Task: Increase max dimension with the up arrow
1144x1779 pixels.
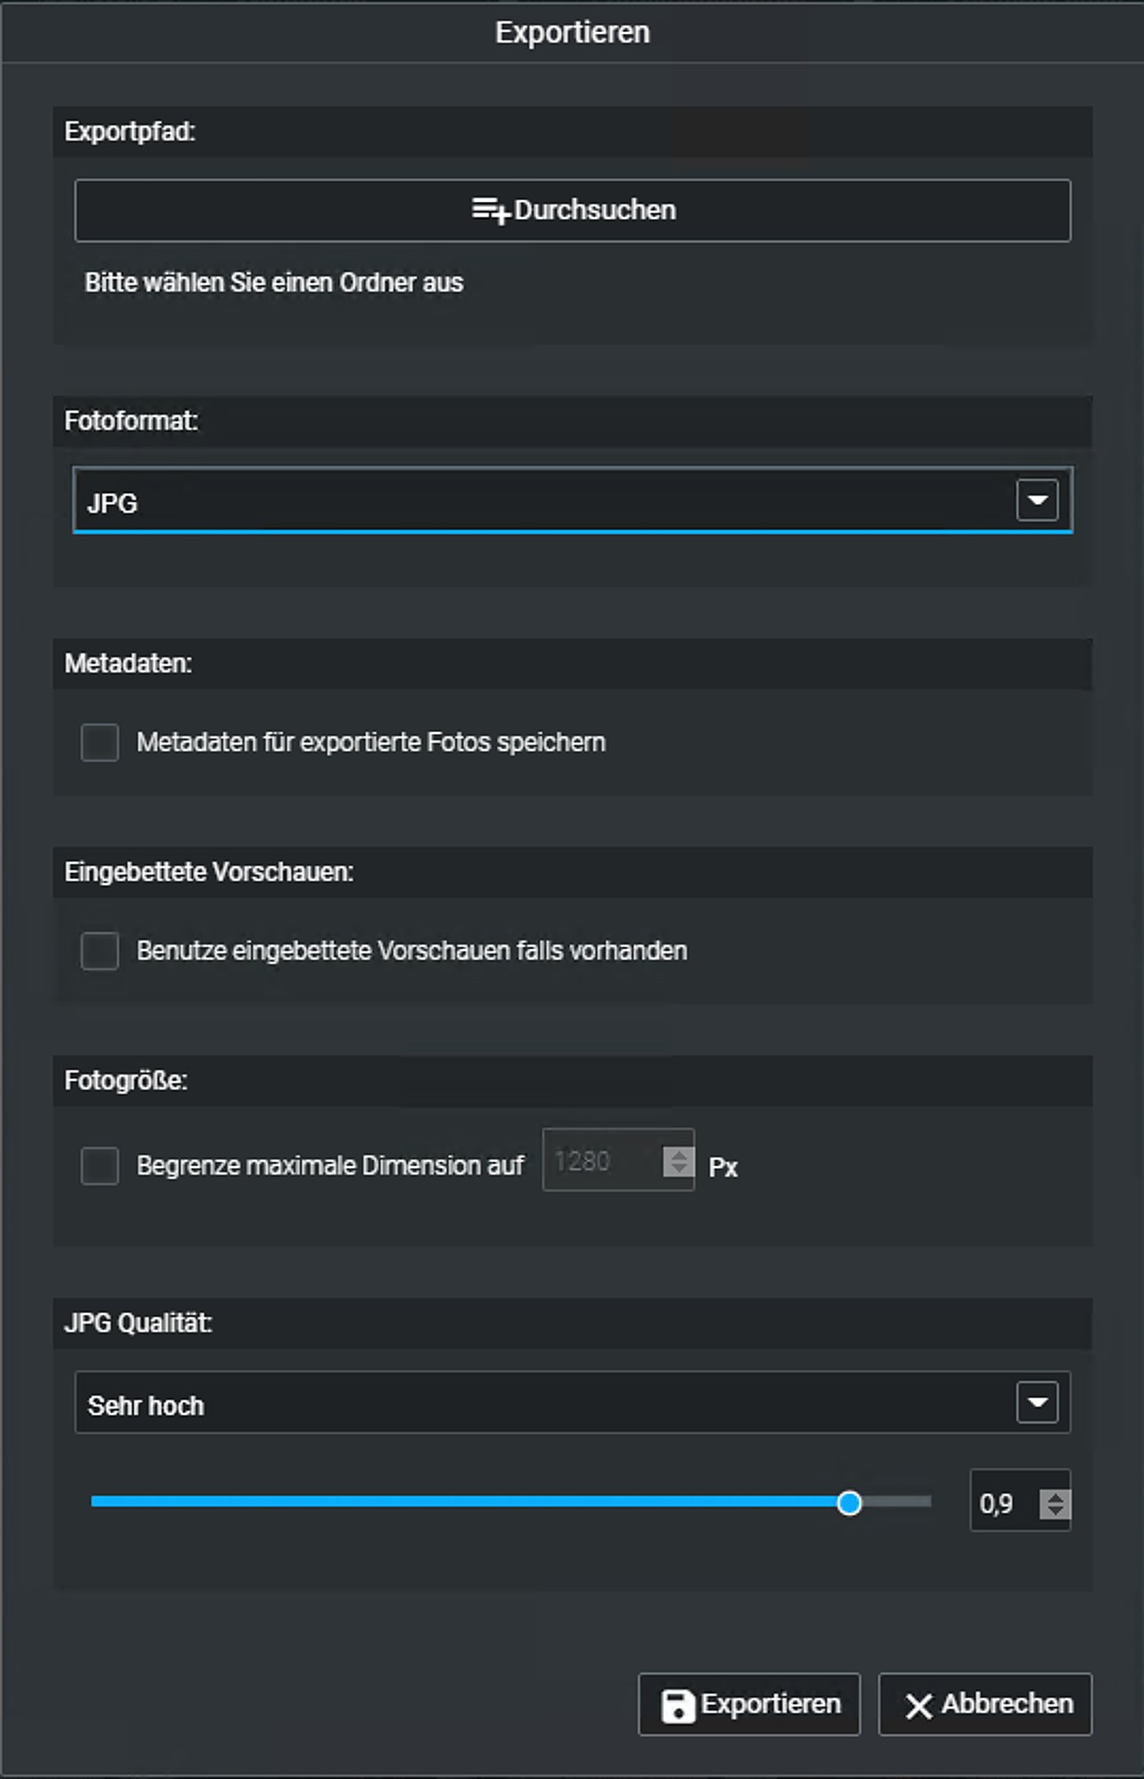Action: [679, 1155]
